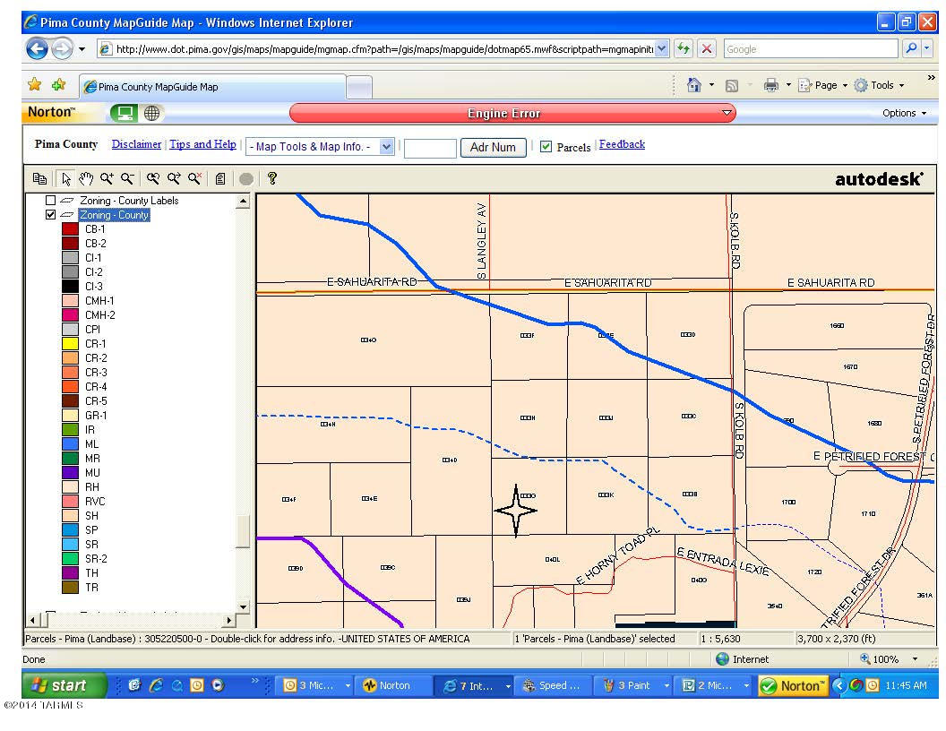Select the Zoning - County layer label
Viewport: 946px width, 731px height.
114,215
